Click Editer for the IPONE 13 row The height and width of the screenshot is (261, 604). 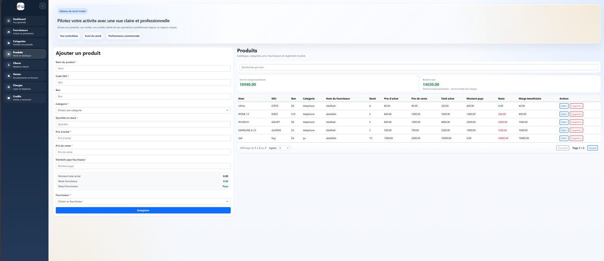coord(564,114)
